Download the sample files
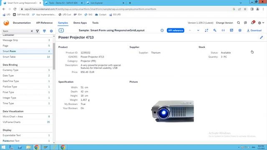The image size is (267, 150). tap(254, 30)
